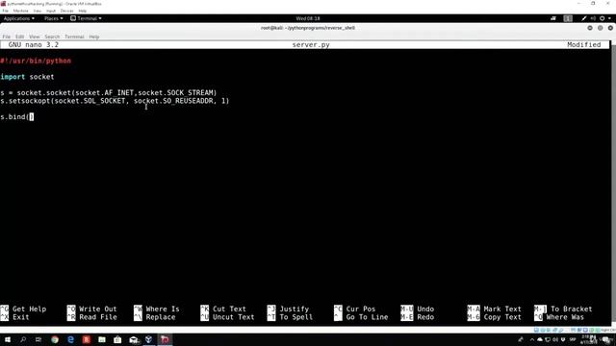Open the Kali system menu arrow
The width and height of the screenshot is (616, 346).
[x=609, y=18]
